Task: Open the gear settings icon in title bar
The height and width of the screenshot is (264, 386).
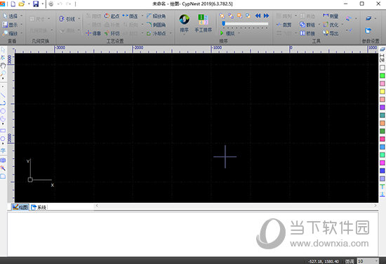Action: pos(51,4)
